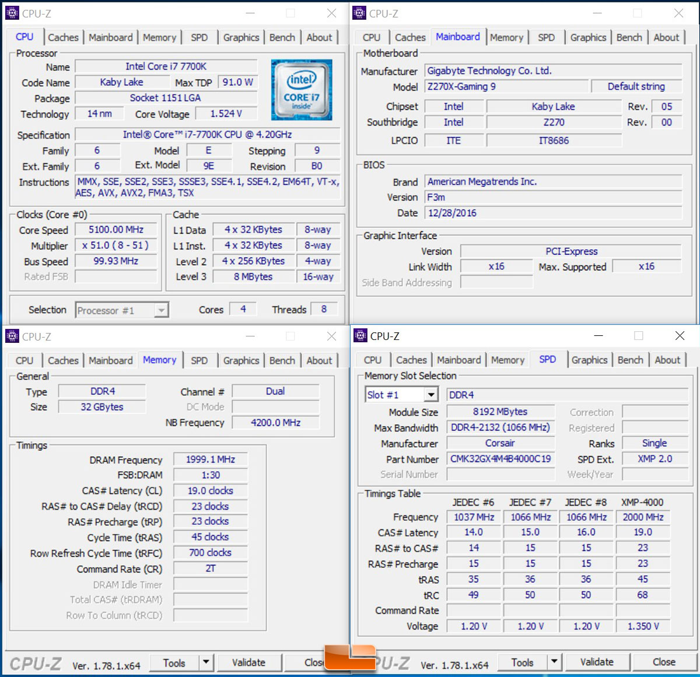Click the Tools button in the SPD window

pyautogui.click(x=522, y=662)
